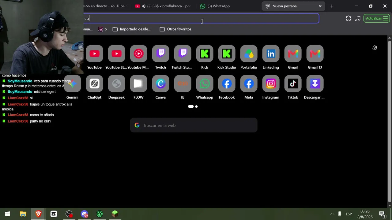The height and width of the screenshot is (220, 392).
Task: Open the Meta shortcut tile
Action: coord(249,84)
